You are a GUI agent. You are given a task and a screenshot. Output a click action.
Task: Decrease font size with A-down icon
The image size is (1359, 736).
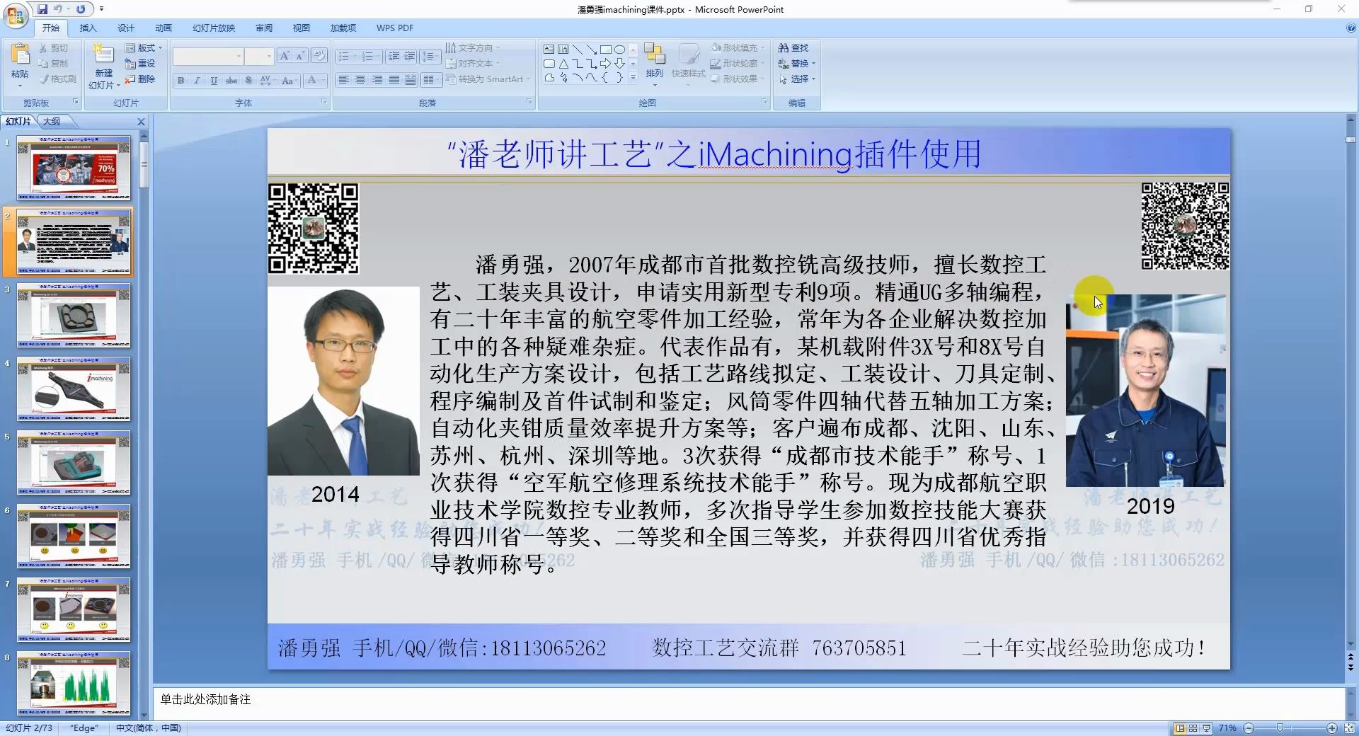(x=299, y=56)
